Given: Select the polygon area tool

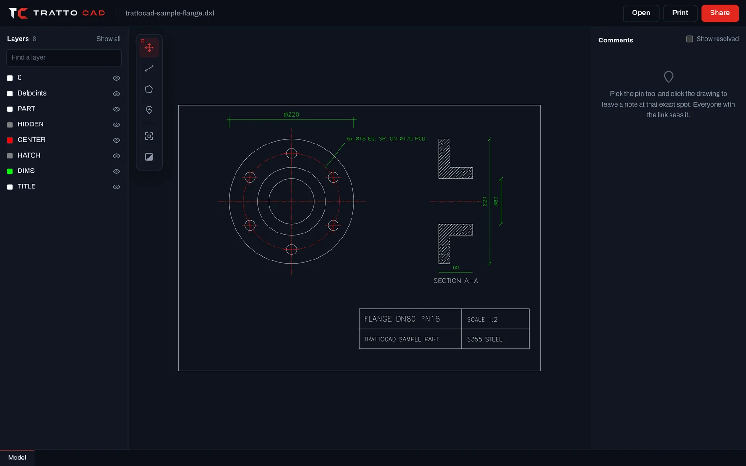Looking at the screenshot, I should coord(149,89).
